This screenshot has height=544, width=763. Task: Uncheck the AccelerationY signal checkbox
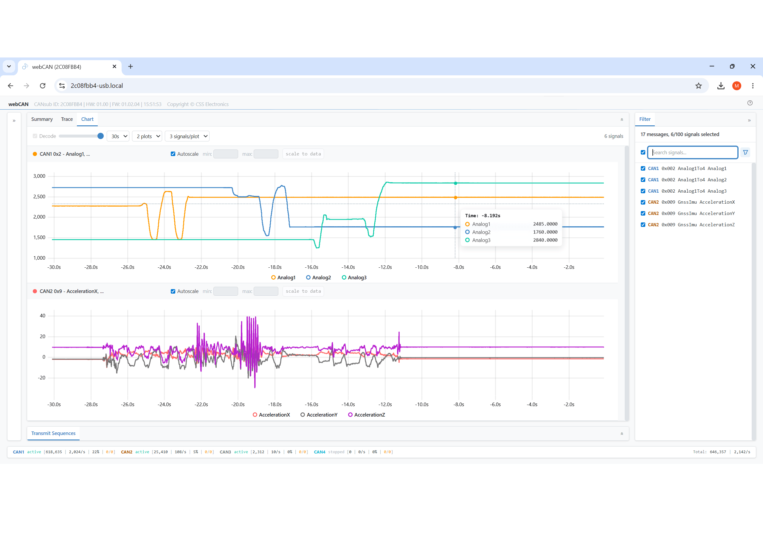point(643,213)
